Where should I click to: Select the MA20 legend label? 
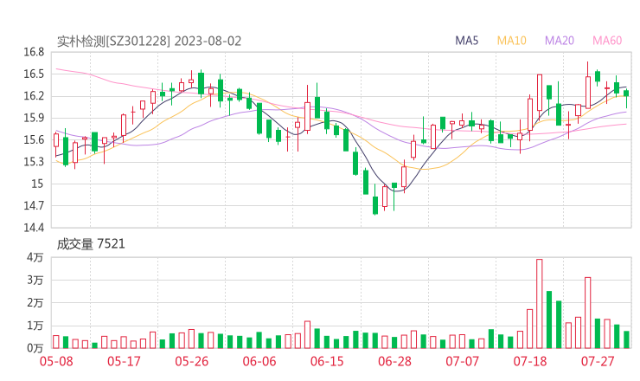[x=560, y=41]
